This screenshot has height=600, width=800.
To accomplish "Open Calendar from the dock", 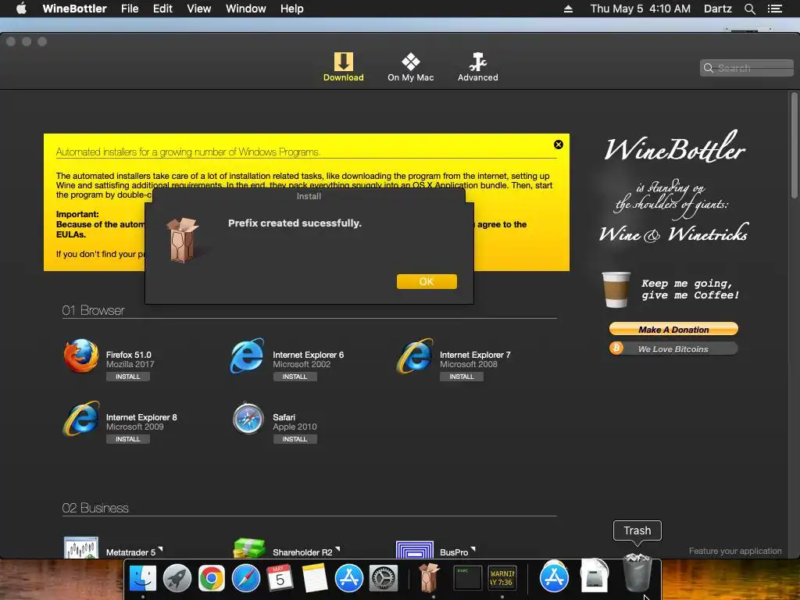I will click(280, 578).
